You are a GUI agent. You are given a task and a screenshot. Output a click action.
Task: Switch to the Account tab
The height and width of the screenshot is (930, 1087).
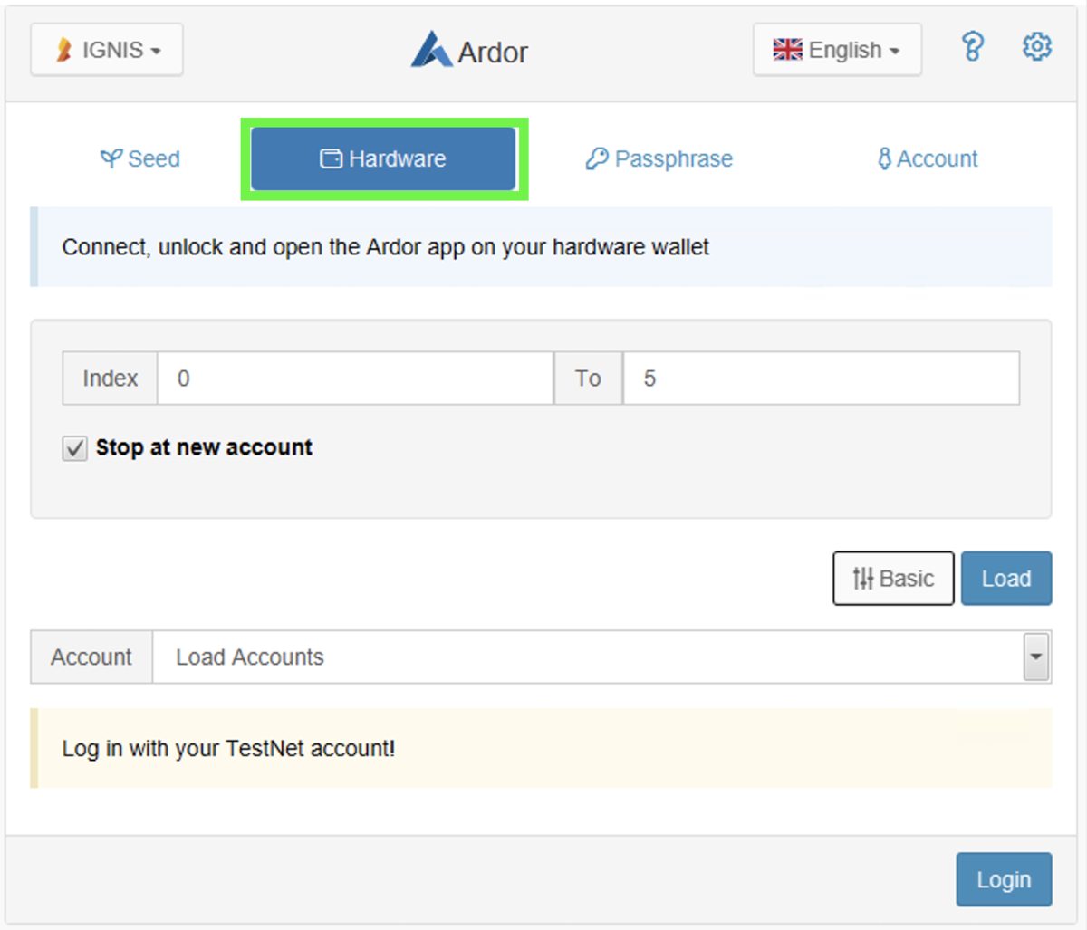[926, 158]
